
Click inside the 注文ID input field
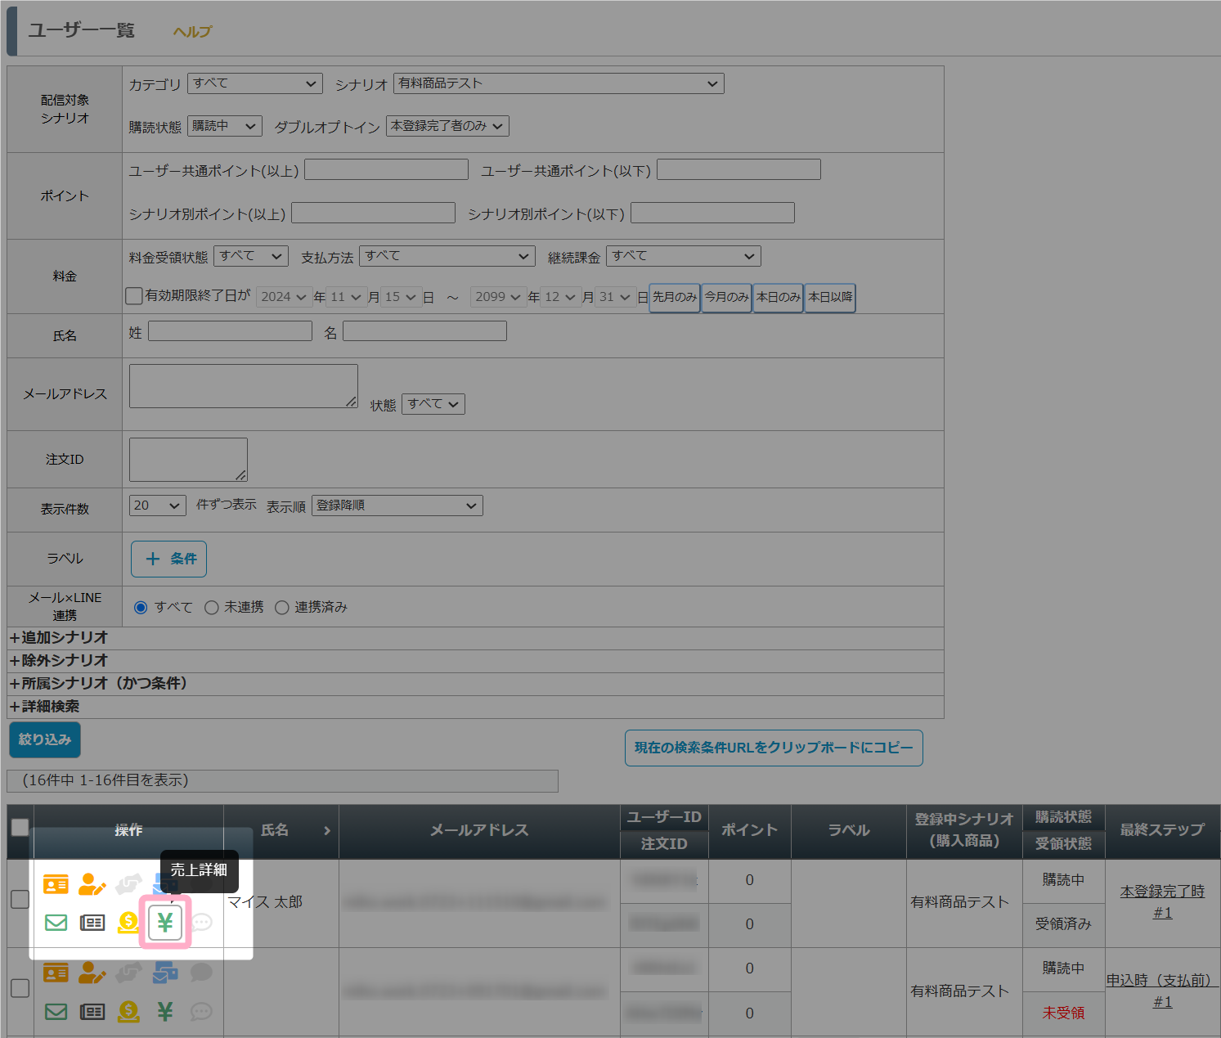tap(187, 458)
